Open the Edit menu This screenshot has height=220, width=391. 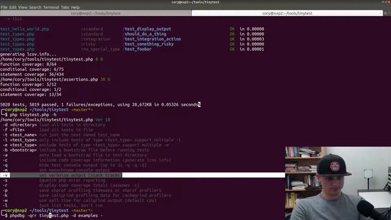pos(13,7)
